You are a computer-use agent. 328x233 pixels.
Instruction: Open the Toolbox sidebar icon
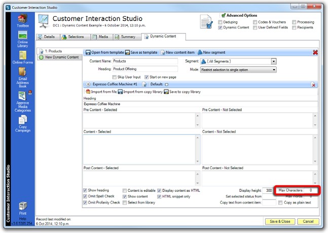(23, 20)
